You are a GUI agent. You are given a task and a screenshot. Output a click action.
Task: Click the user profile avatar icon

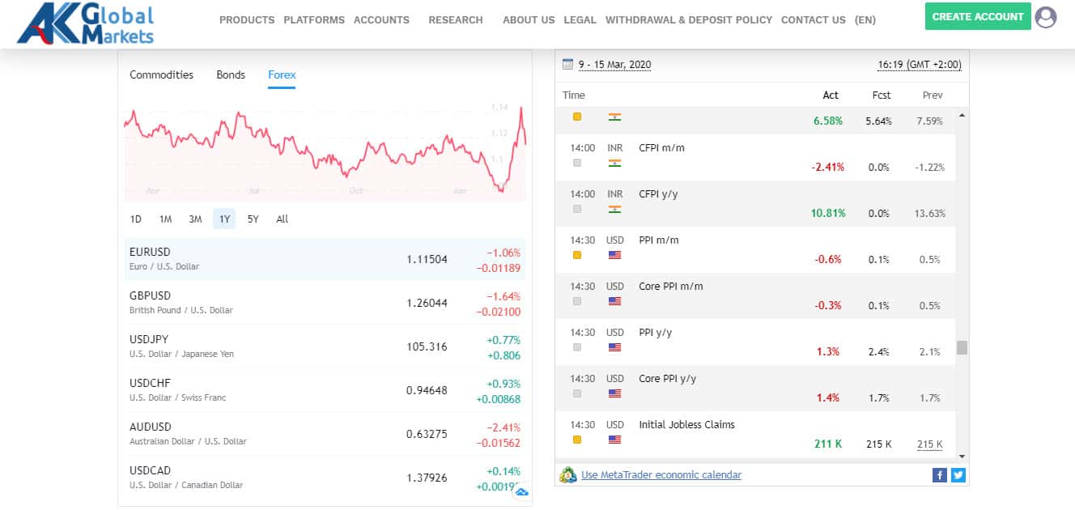(1046, 17)
